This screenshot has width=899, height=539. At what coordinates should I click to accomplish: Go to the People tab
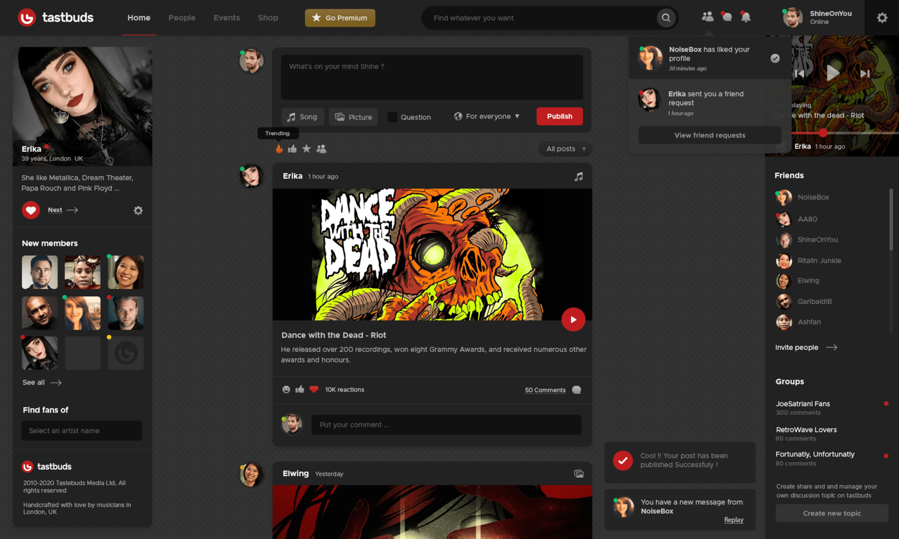(x=181, y=18)
